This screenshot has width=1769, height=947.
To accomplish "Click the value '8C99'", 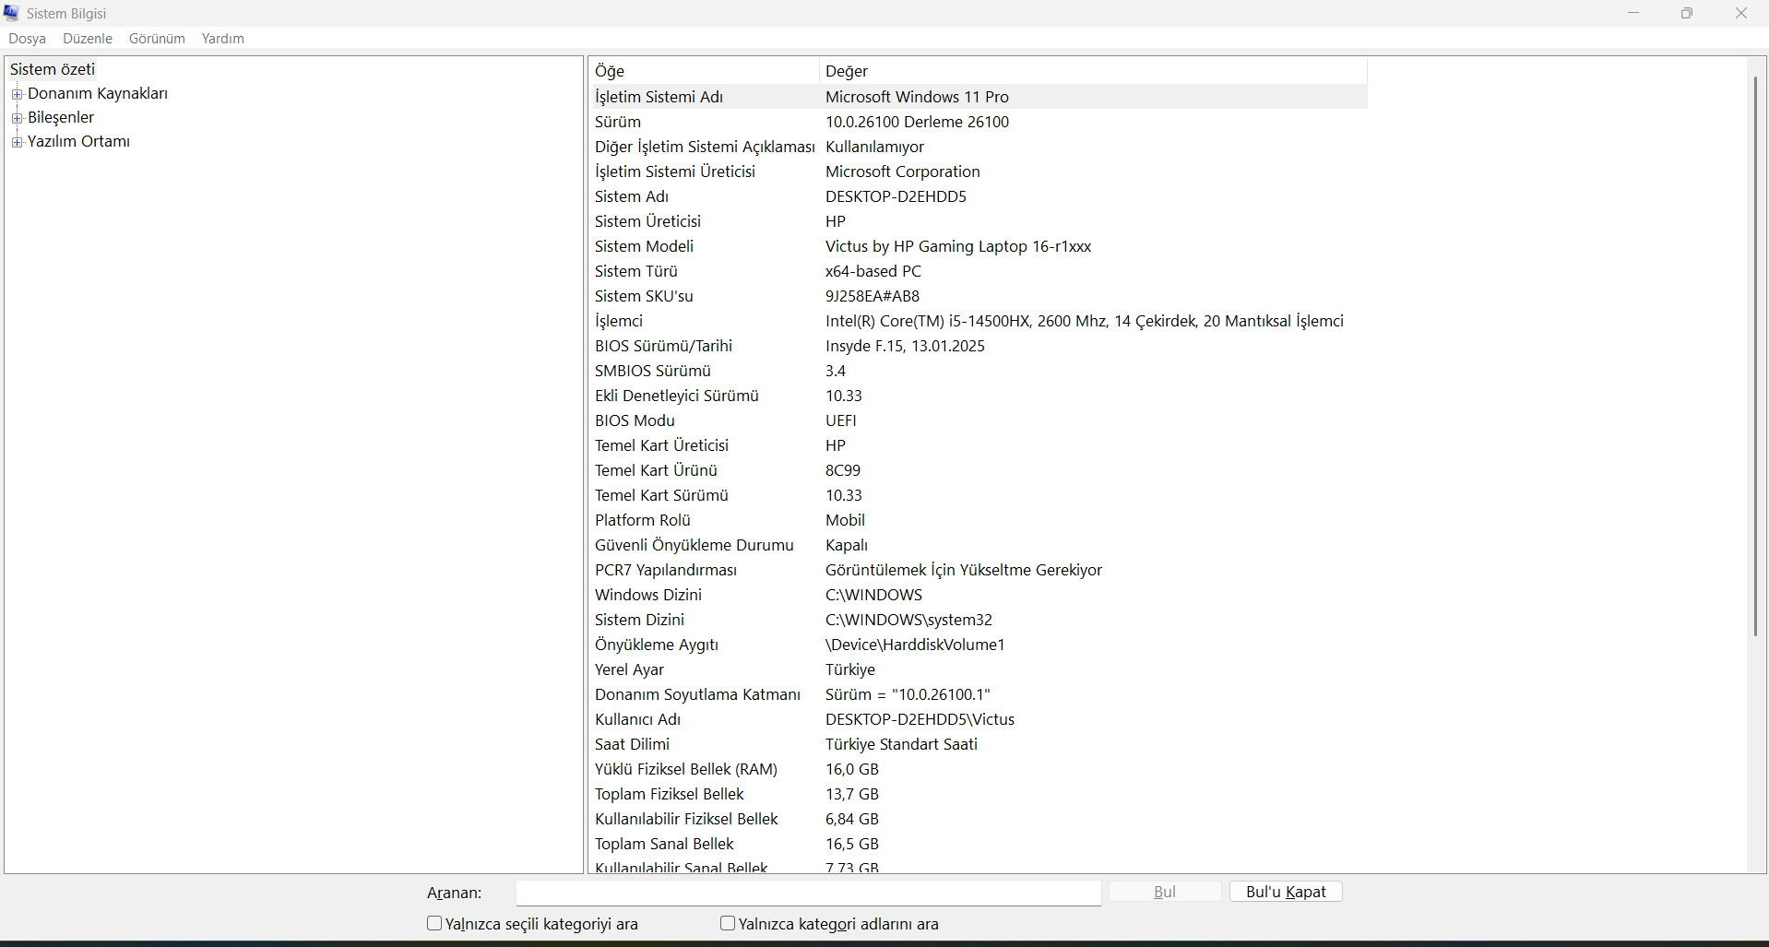I will point(843,470).
